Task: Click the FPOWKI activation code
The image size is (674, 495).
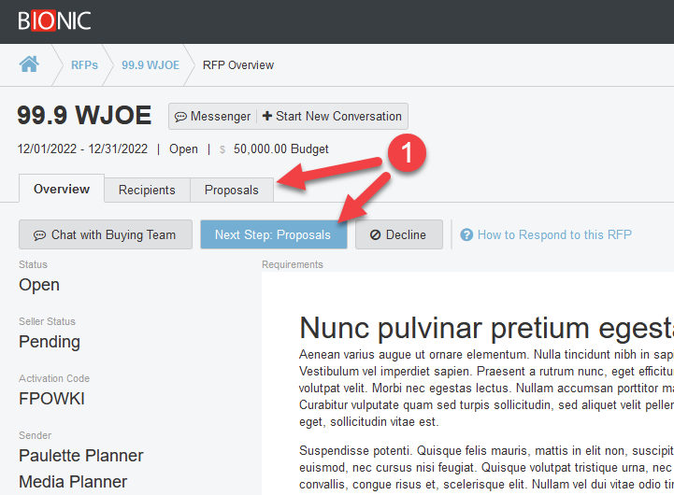Action: (51, 399)
